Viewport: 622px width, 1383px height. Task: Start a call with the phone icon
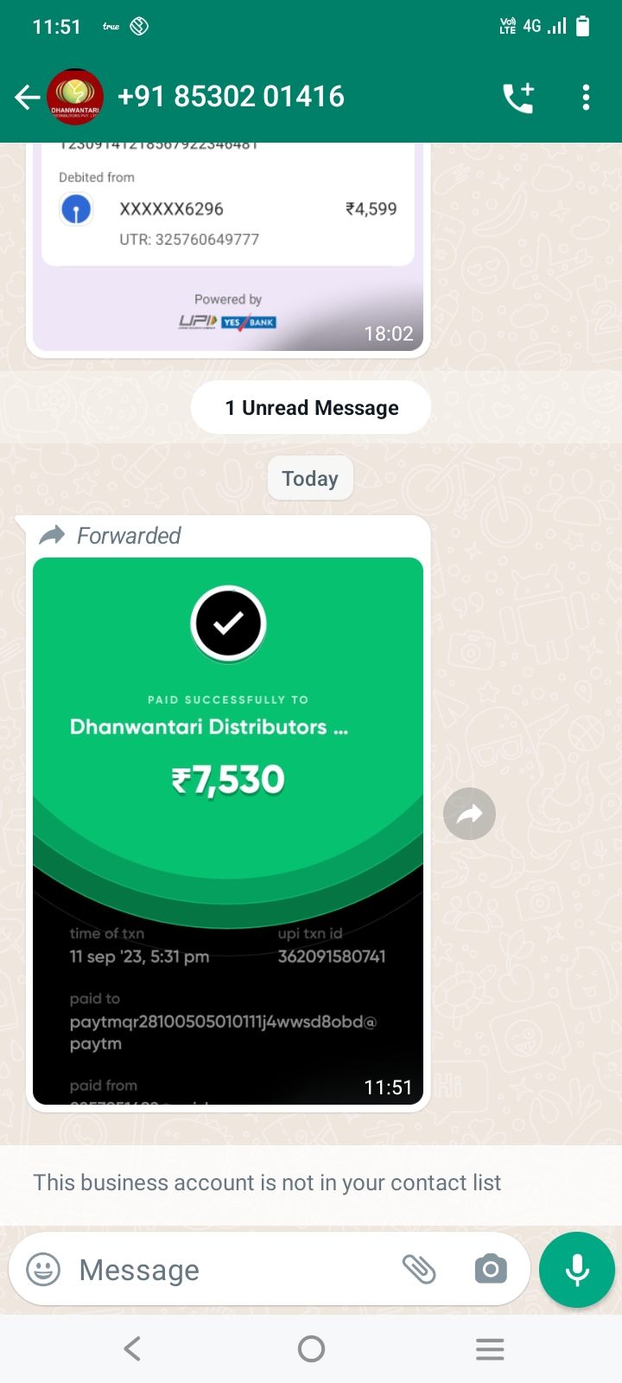click(x=518, y=98)
